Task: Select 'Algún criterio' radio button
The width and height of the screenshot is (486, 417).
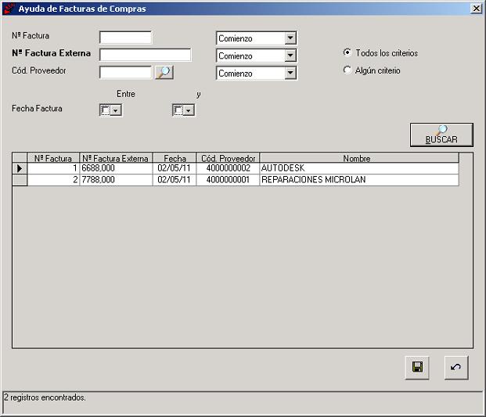Action: [x=347, y=70]
